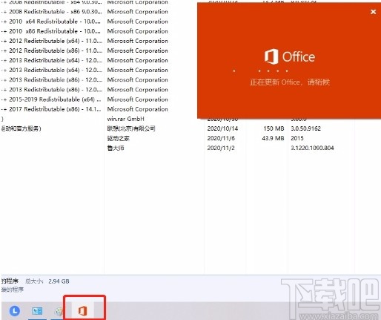Click the 'win.rar GmbH' publisher cell
Viewport: 381px width, 320px height.
(x=125, y=119)
